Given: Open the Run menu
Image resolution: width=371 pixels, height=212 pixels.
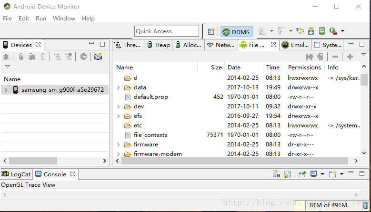Looking at the screenshot, I should click(x=41, y=19).
